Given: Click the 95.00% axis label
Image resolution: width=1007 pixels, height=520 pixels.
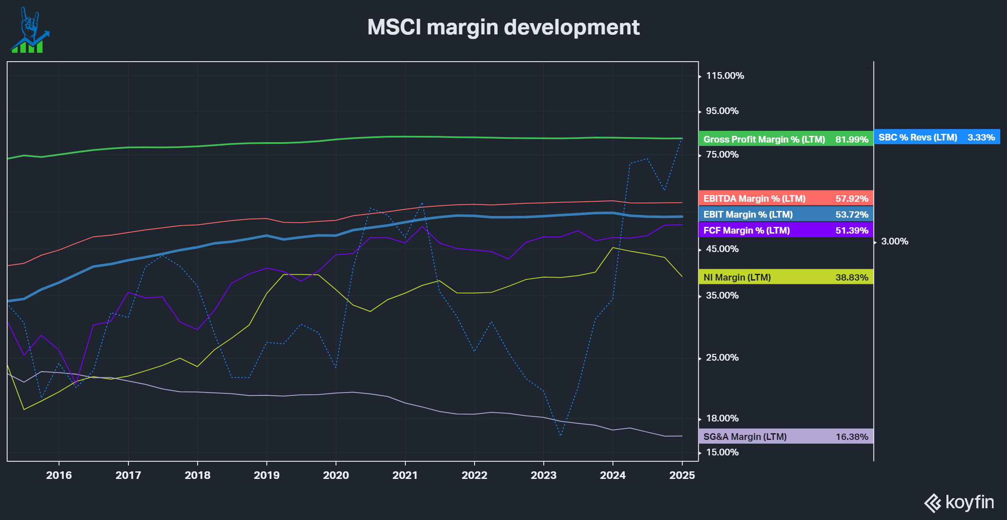Looking at the screenshot, I should coord(722,111).
